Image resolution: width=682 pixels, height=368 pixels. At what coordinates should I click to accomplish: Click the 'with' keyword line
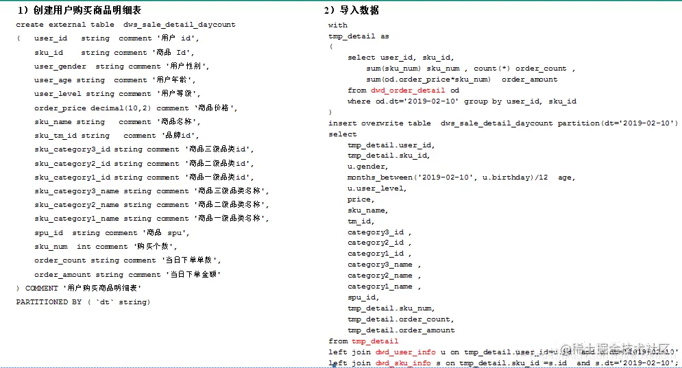[338, 25]
